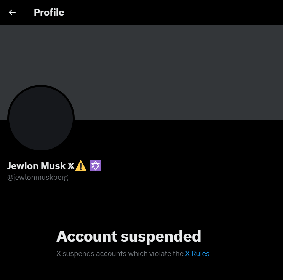The width and height of the screenshot is (283, 280).
Task: Go back using the left arrow
Action: click(x=12, y=13)
